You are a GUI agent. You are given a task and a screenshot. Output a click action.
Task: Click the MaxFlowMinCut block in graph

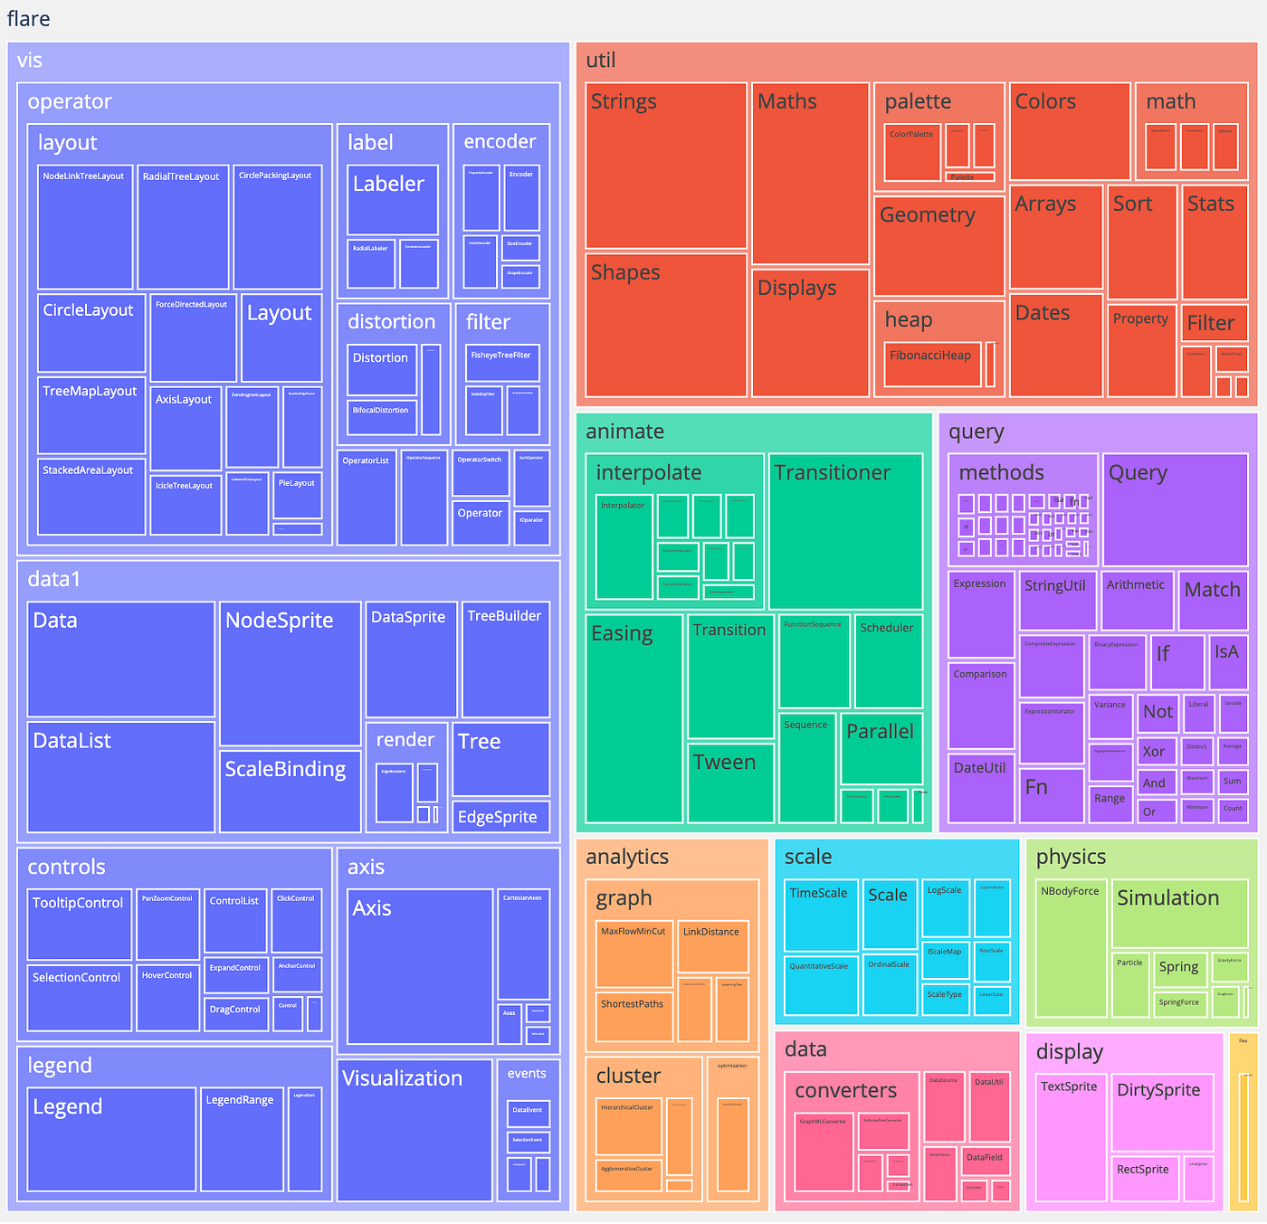click(633, 954)
